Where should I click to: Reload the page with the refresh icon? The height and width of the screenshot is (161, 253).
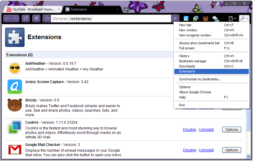(26, 19)
